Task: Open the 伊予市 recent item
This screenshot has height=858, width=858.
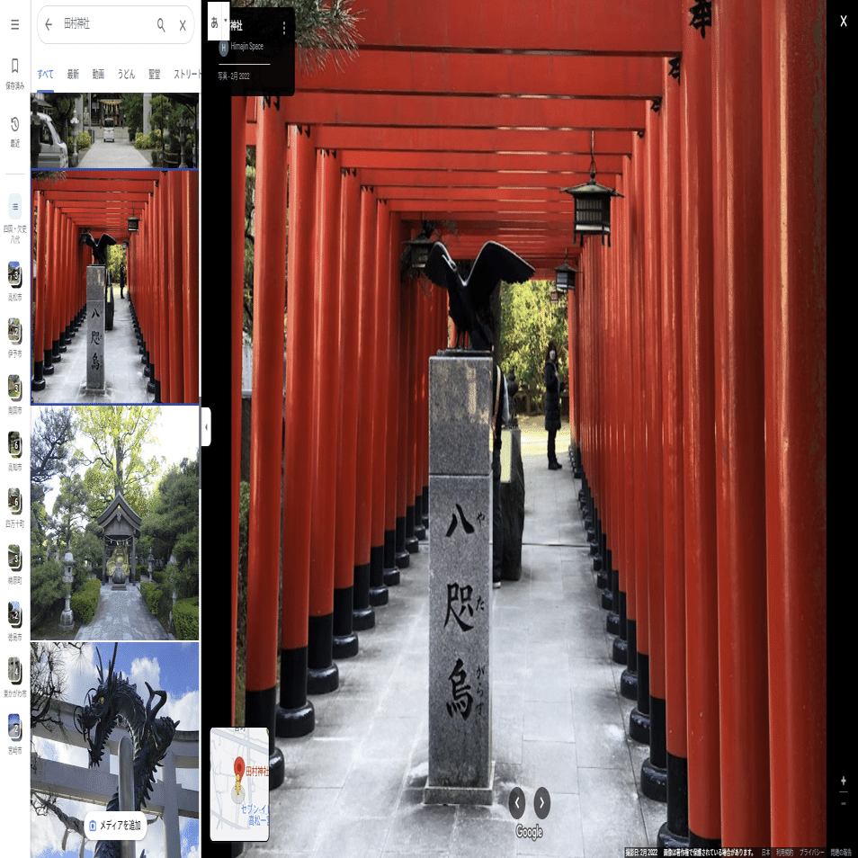Action: point(14,338)
